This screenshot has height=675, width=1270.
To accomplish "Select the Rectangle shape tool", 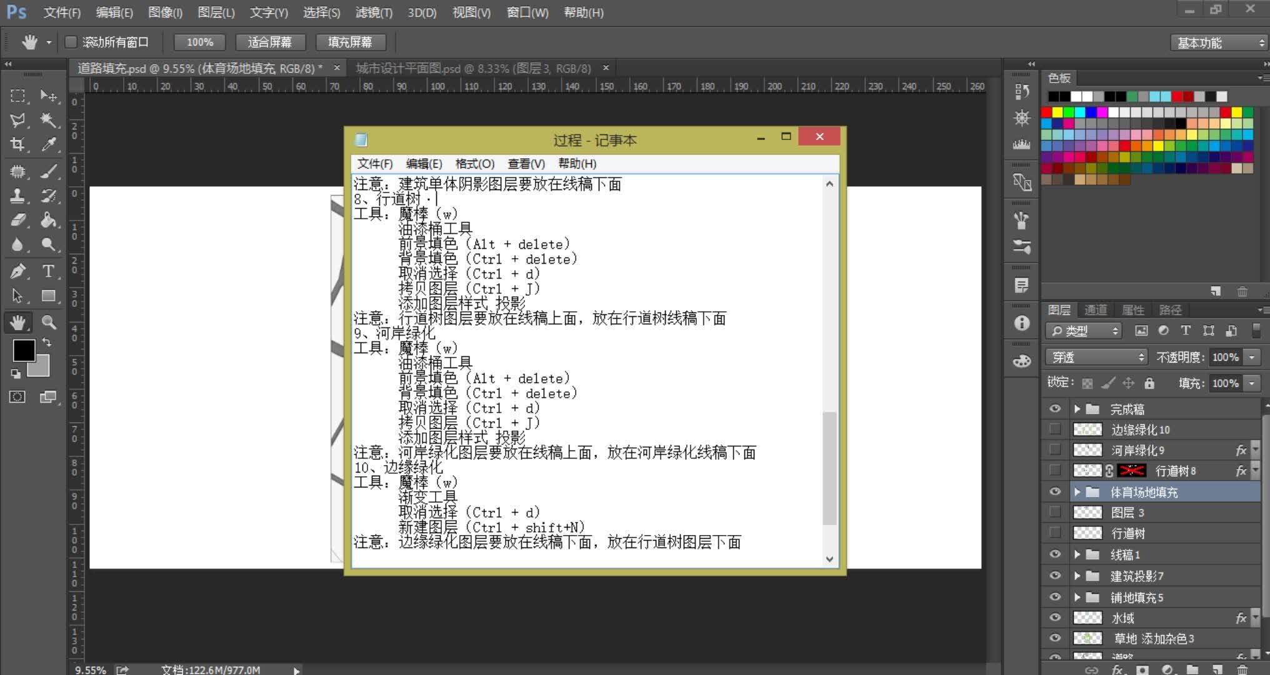I will click(x=49, y=296).
